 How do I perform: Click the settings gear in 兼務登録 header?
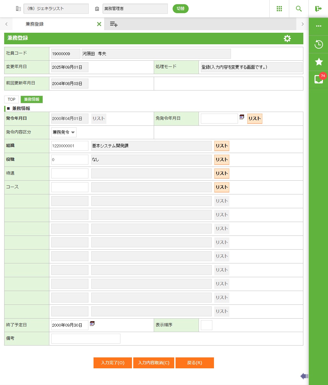click(287, 38)
